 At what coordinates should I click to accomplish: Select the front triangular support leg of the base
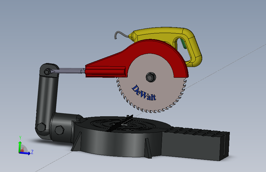click(x=148, y=148)
